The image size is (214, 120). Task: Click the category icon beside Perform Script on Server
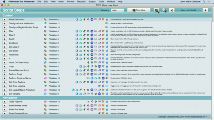tap(45, 78)
